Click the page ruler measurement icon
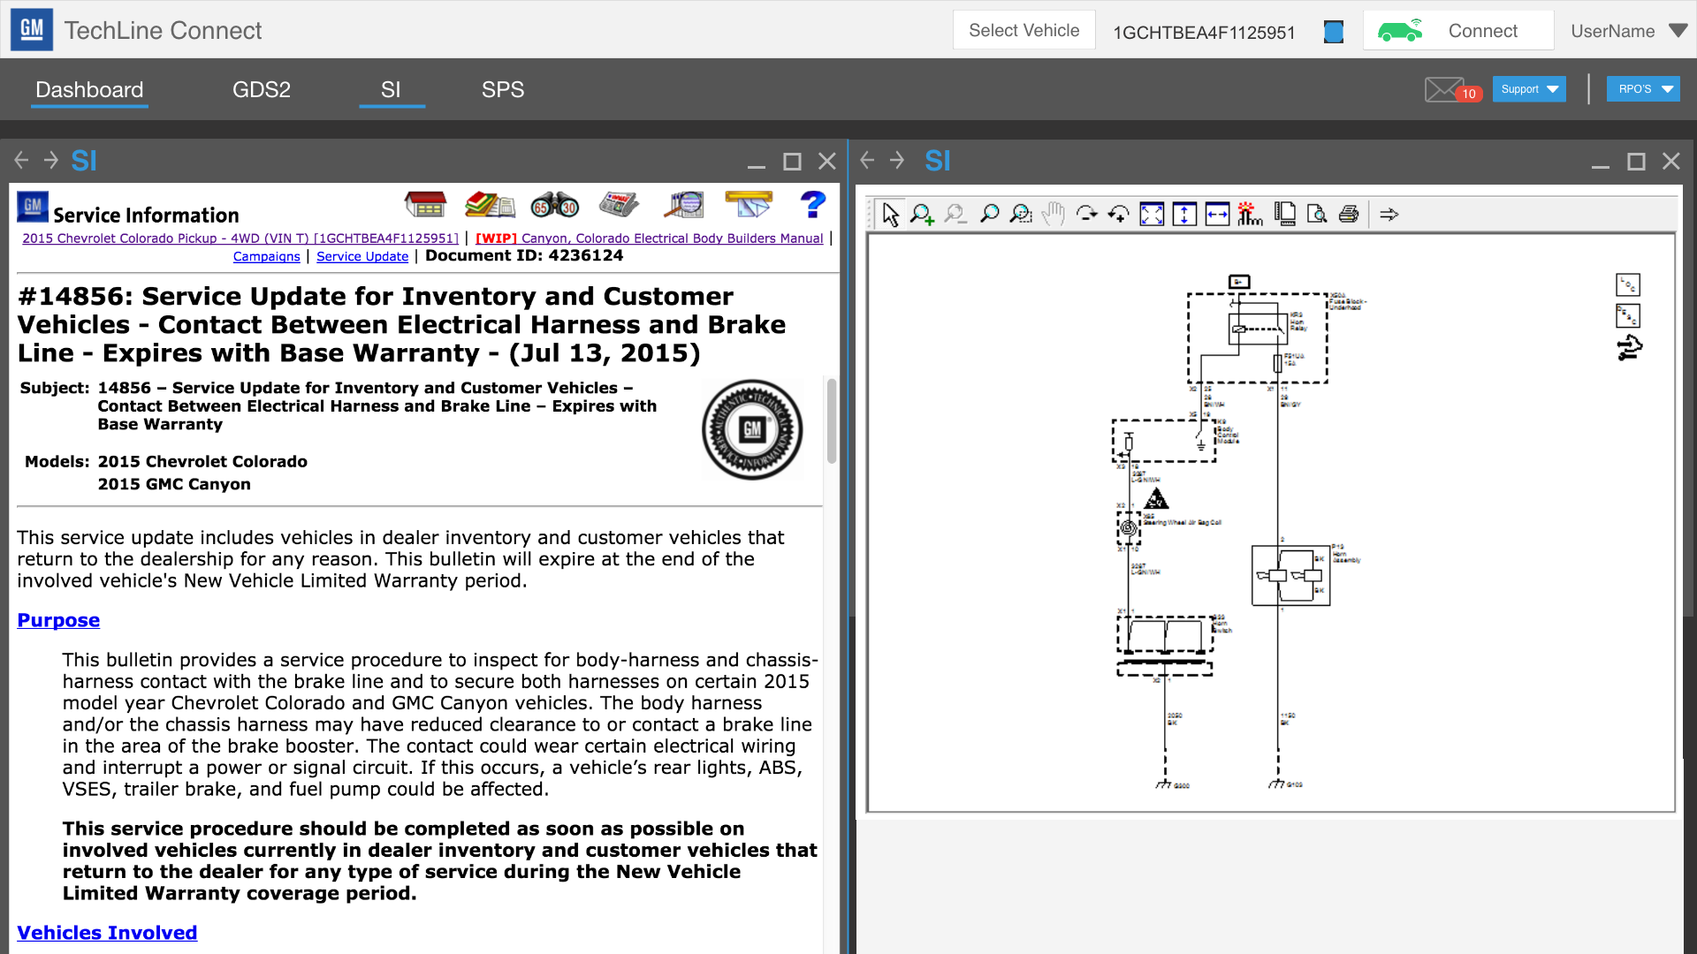The width and height of the screenshot is (1697, 954). tap(1284, 215)
